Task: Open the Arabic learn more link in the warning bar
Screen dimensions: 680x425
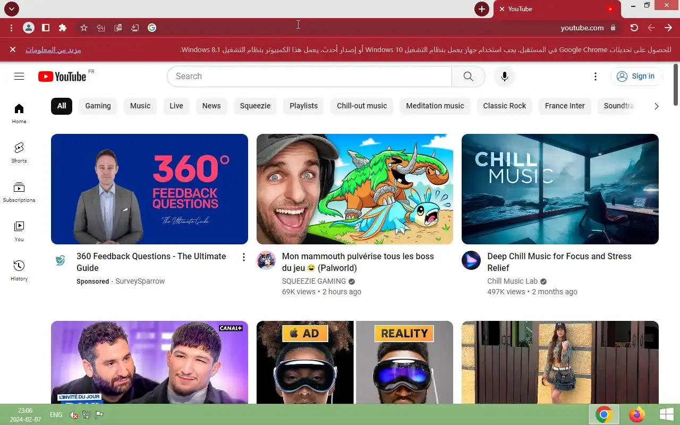Action: 53,49
